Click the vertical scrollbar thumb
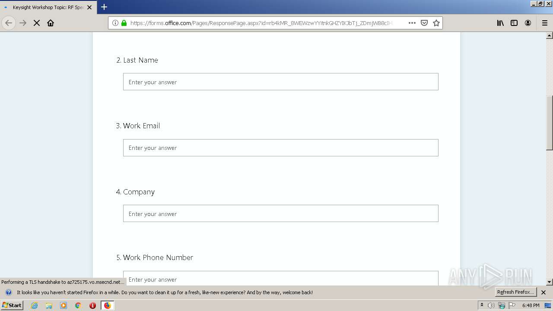Screen dimensions: 553x311 pyautogui.click(x=550, y=123)
